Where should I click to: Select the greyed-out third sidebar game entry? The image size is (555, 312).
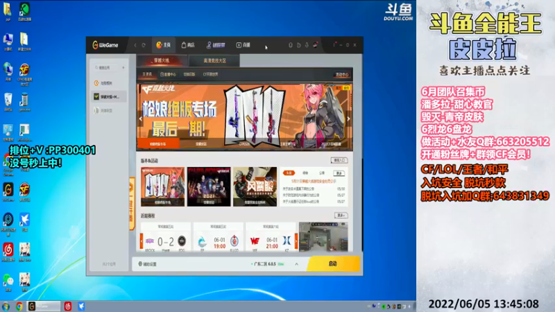pyautogui.click(x=109, y=110)
